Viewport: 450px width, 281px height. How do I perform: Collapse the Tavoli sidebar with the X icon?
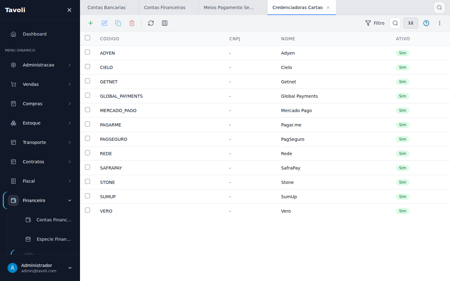pos(69,10)
